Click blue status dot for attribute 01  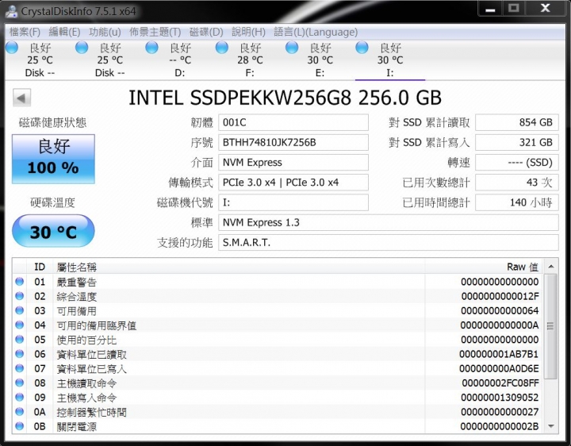(20, 281)
